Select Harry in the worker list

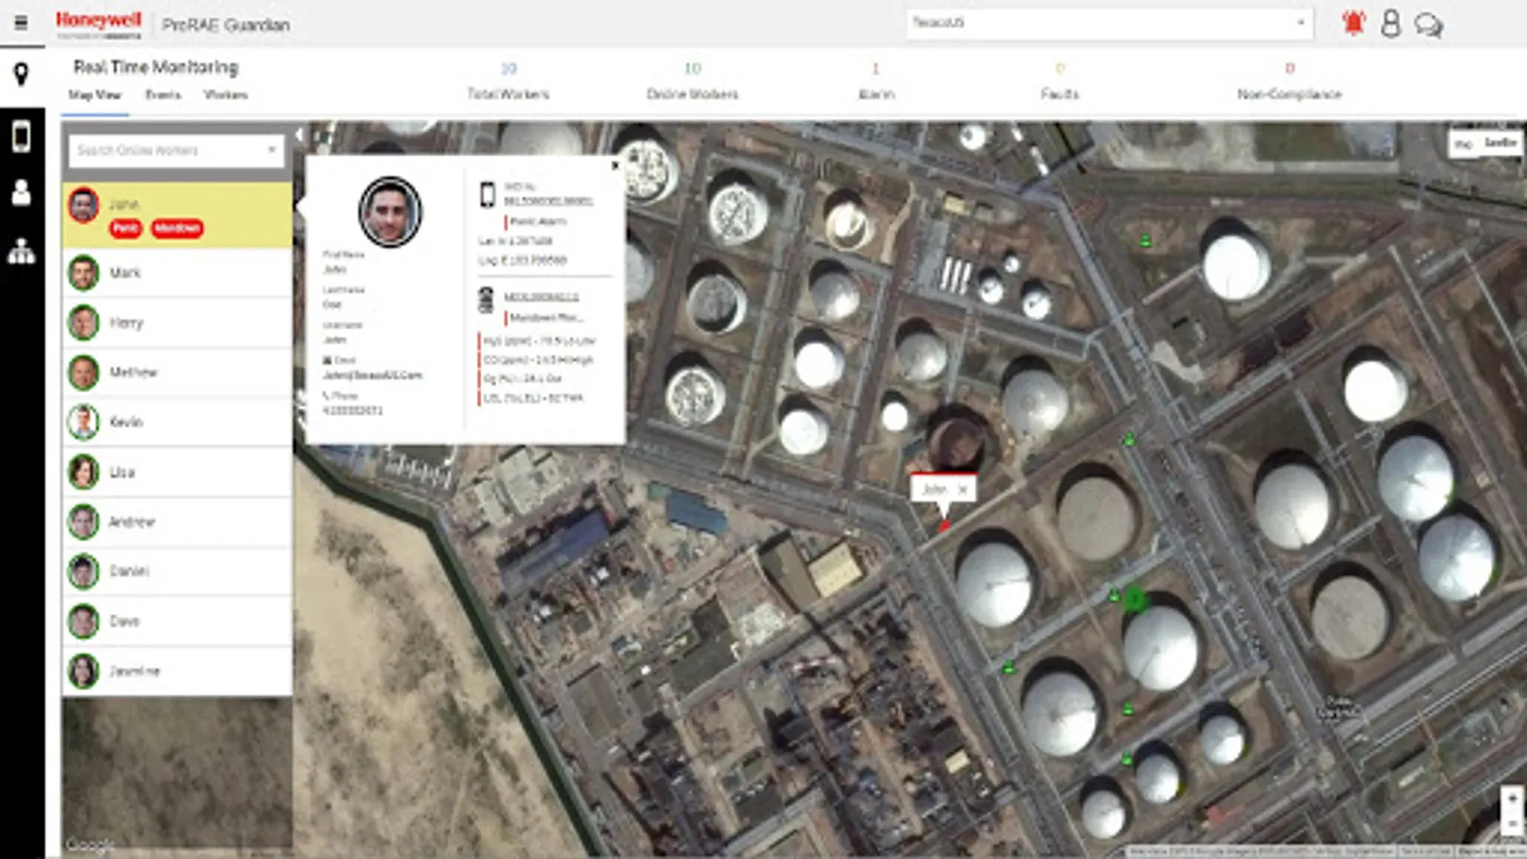(178, 324)
